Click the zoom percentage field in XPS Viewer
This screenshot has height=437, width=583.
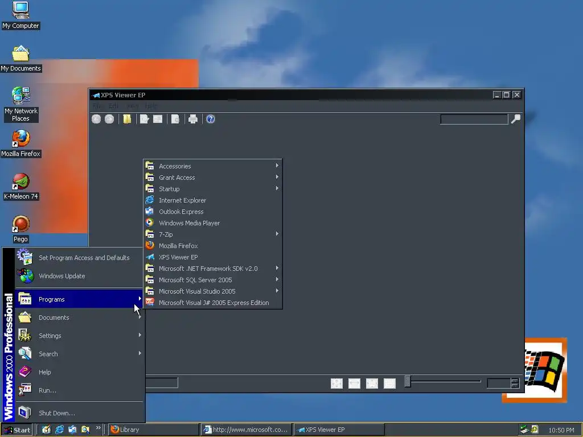click(x=499, y=383)
